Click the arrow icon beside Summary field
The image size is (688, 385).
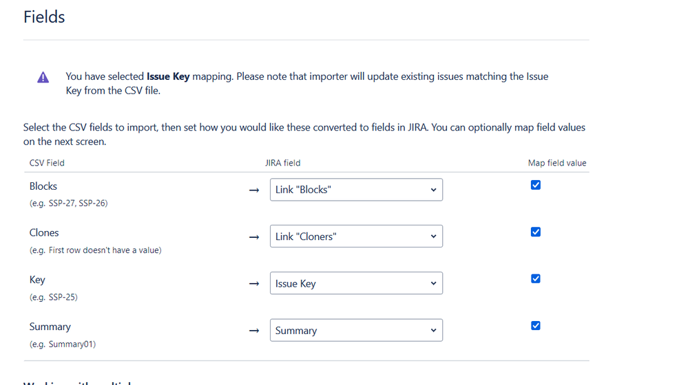click(x=254, y=331)
